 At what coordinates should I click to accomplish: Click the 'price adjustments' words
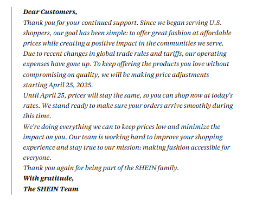[x=182, y=75]
